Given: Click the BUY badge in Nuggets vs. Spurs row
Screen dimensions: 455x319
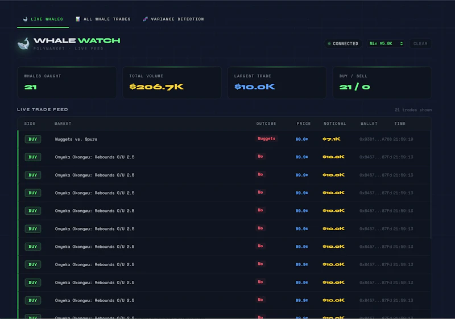Looking at the screenshot, I should point(33,139).
